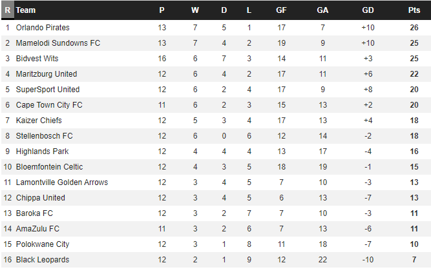
Task: Open the Polokwane City team link
Action: pyautogui.click(x=43, y=244)
